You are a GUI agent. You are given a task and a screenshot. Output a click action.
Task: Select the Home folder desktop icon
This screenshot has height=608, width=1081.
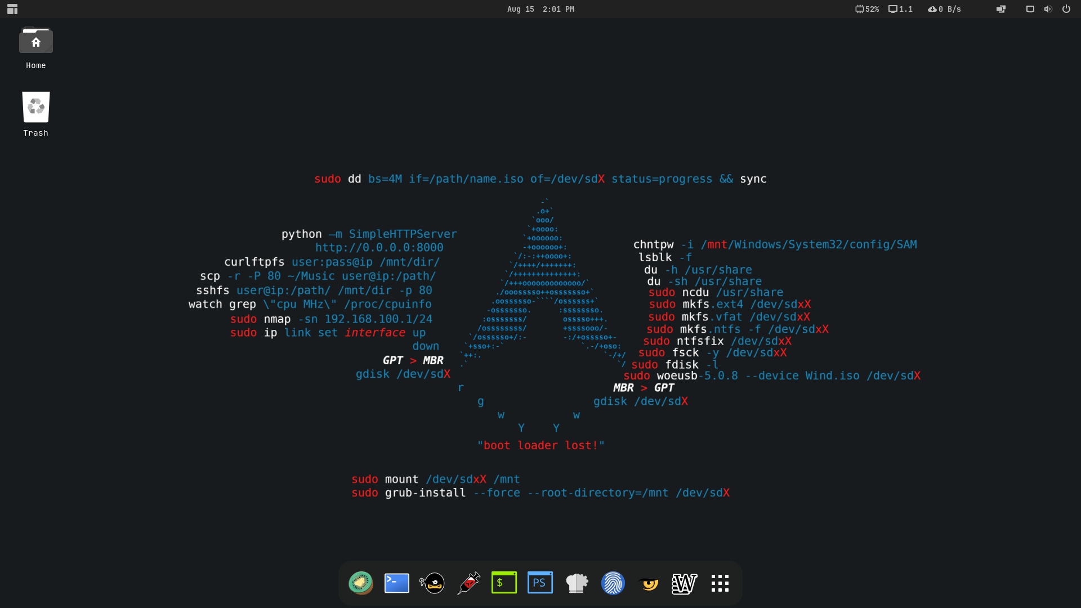tap(36, 48)
